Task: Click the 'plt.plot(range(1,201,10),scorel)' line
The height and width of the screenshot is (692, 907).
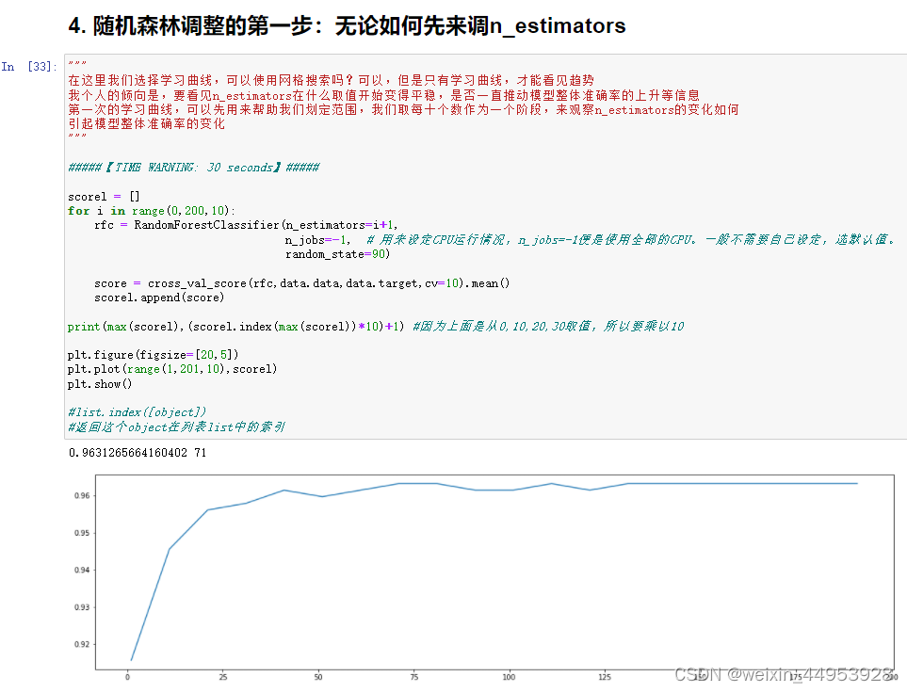Action: coord(172,369)
